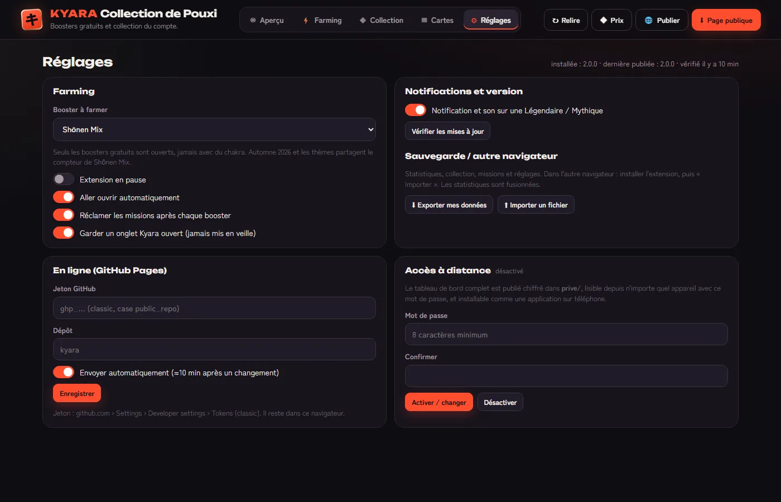Click the Relire button
The height and width of the screenshot is (502, 781).
point(566,20)
